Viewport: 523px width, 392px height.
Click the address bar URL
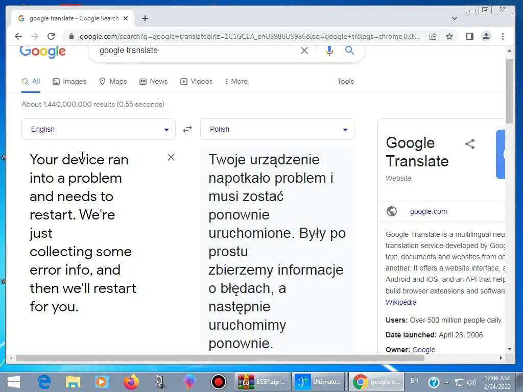click(x=249, y=36)
